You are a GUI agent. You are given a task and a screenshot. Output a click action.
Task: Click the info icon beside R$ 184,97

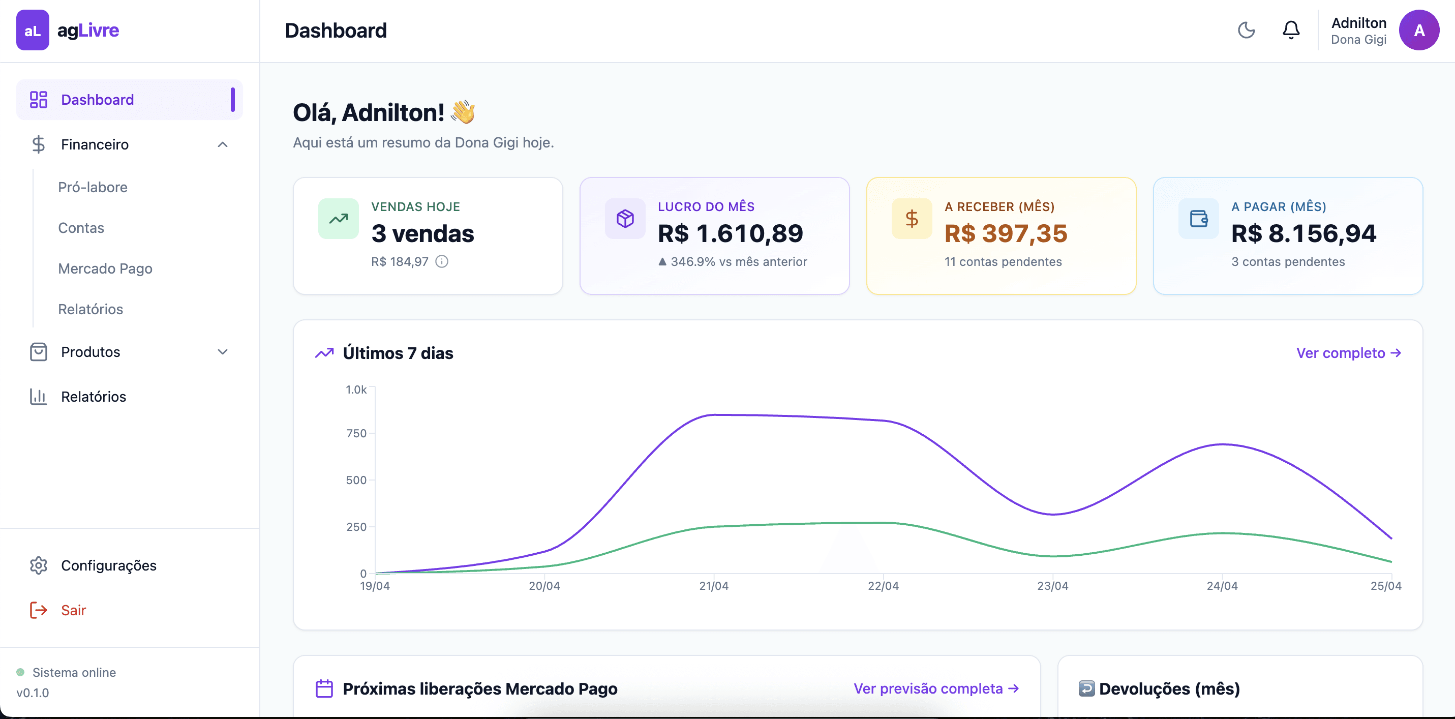pyautogui.click(x=442, y=261)
